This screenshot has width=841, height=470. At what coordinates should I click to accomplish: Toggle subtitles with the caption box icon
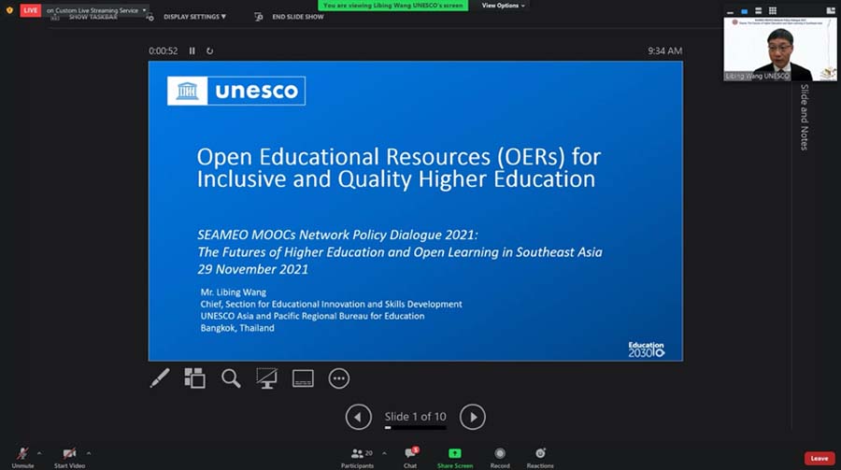pos(303,378)
